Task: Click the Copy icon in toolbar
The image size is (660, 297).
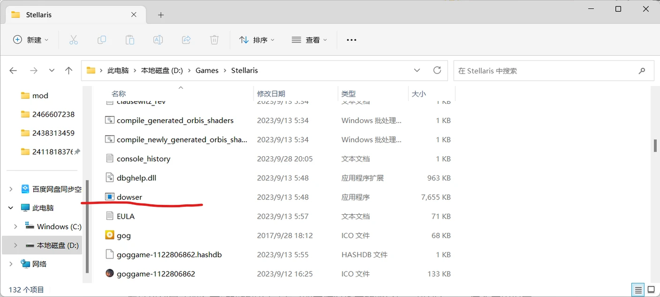Action: 101,40
